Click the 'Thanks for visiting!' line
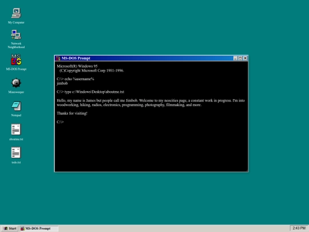 tap(72, 113)
